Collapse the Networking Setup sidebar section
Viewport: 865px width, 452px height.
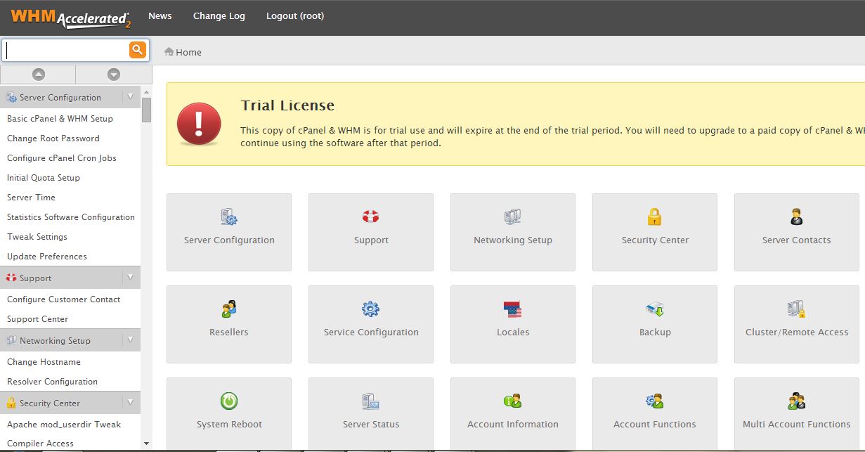click(x=131, y=340)
